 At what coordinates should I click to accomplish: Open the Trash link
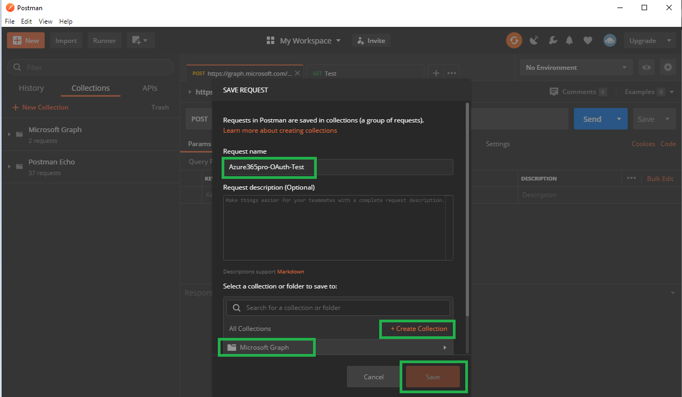tap(160, 107)
